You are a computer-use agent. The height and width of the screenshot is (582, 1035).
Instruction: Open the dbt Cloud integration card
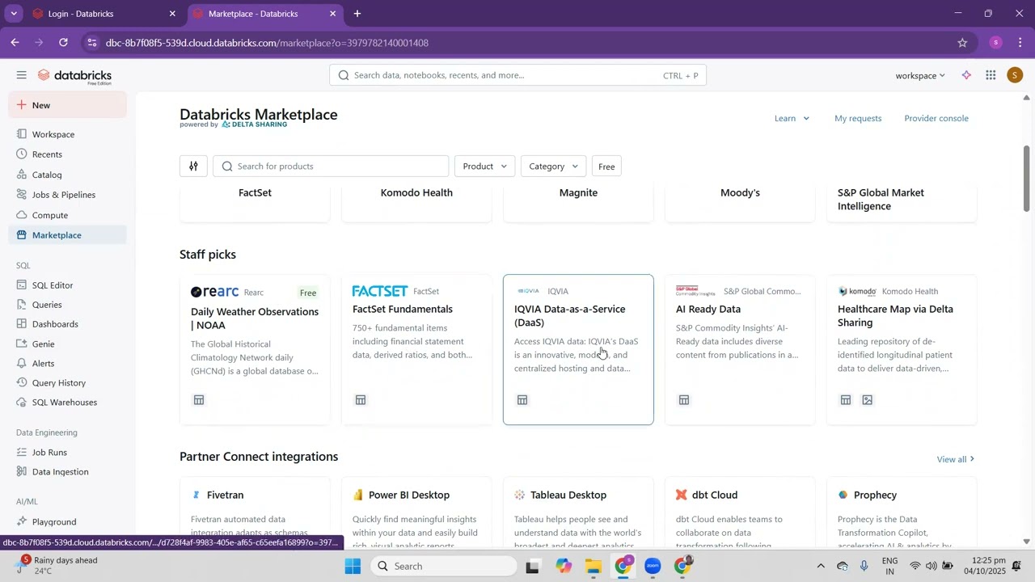tap(740, 512)
